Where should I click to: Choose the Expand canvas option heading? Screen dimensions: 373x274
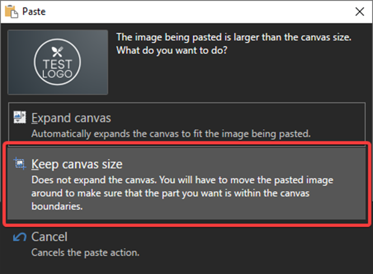click(x=71, y=118)
